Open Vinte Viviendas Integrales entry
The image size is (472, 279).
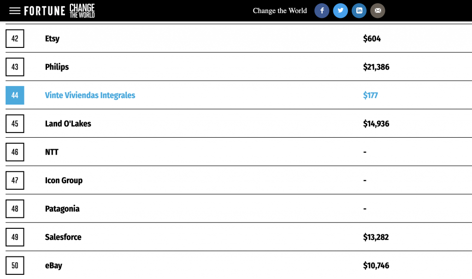[90, 95]
